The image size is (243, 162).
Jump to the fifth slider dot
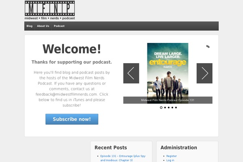coord(176,107)
